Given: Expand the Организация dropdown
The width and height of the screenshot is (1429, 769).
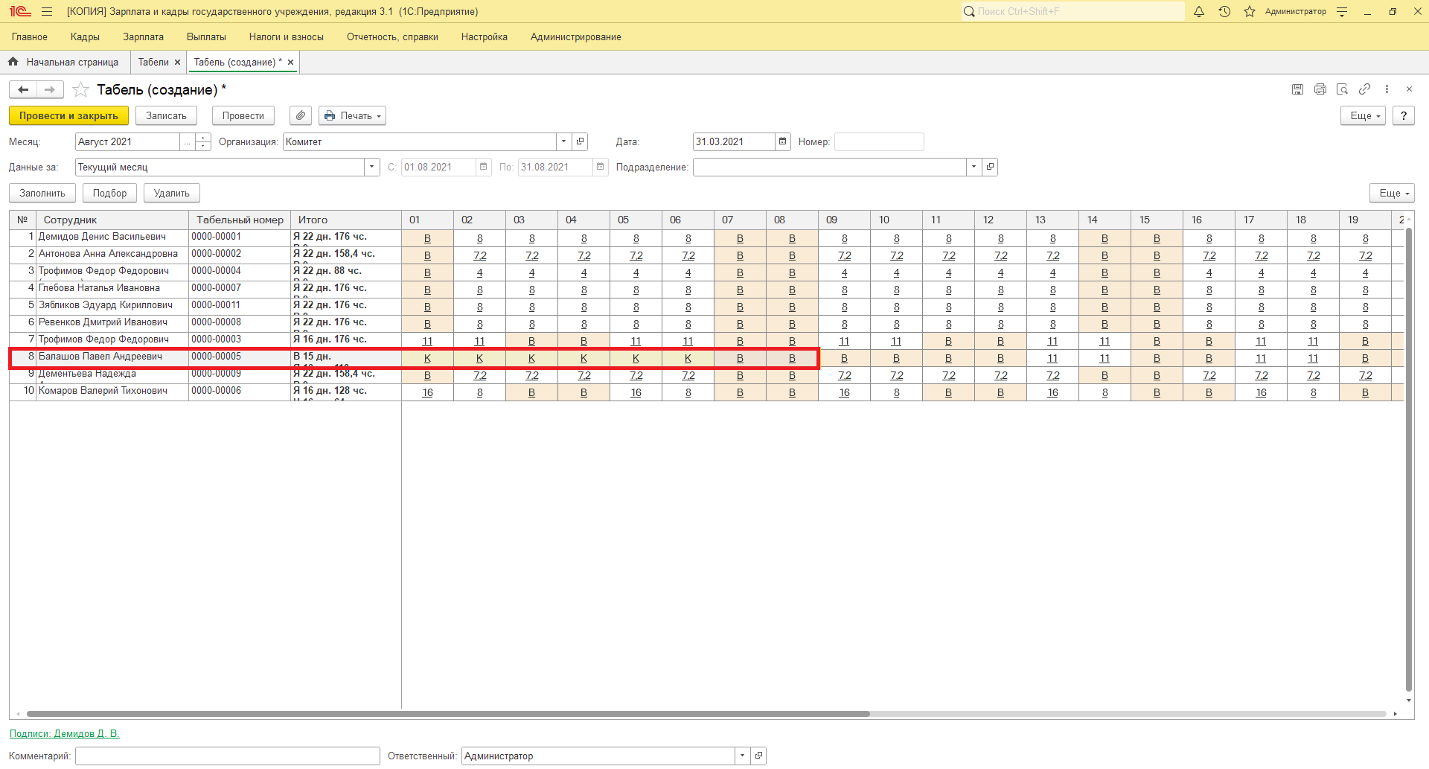Looking at the screenshot, I should (x=564, y=141).
